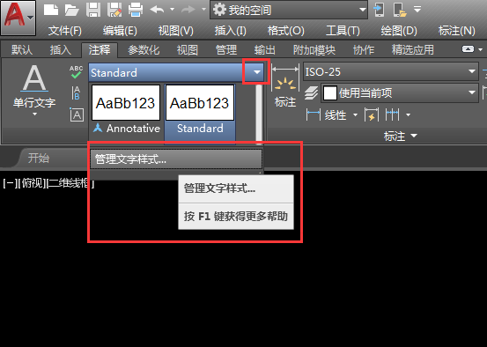This screenshot has width=487, height=347.
Task: Open the 插入(I) menu
Action: pos(230,31)
